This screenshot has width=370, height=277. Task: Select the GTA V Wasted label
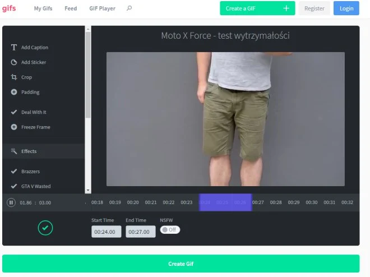click(x=36, y=186)
